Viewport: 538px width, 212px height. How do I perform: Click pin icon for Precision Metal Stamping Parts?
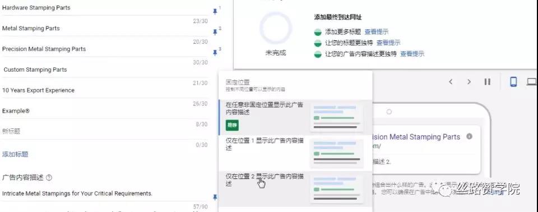(x=215, y=53)
